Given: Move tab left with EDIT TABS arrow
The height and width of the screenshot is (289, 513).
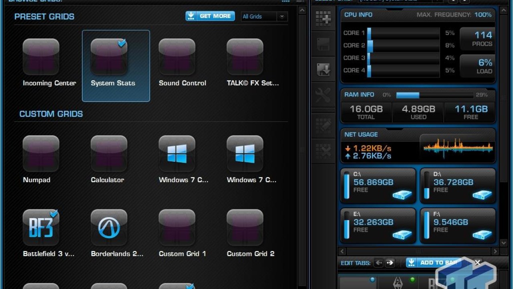Looking at the screenshot, I should point(379,263).
